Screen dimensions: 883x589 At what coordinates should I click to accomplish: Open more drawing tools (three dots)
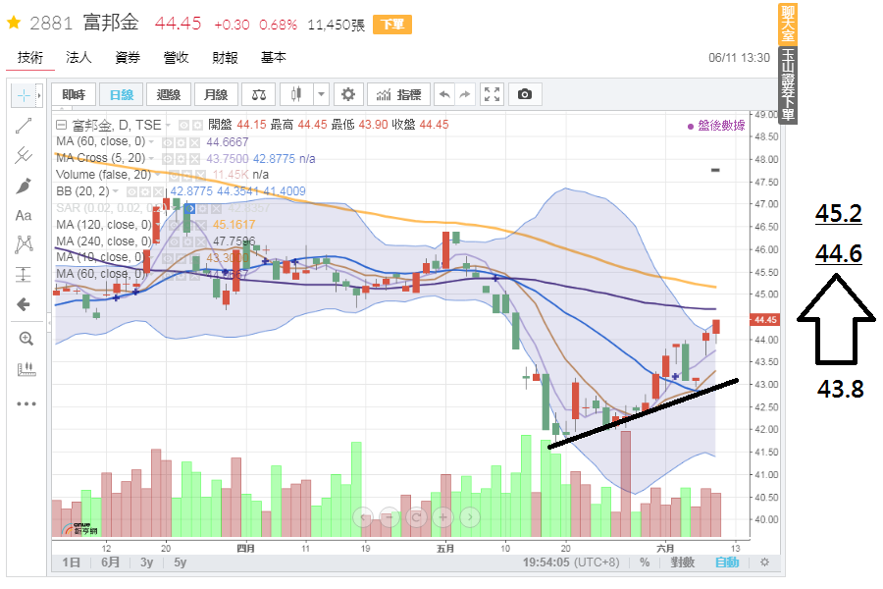[x=26, y=403]
